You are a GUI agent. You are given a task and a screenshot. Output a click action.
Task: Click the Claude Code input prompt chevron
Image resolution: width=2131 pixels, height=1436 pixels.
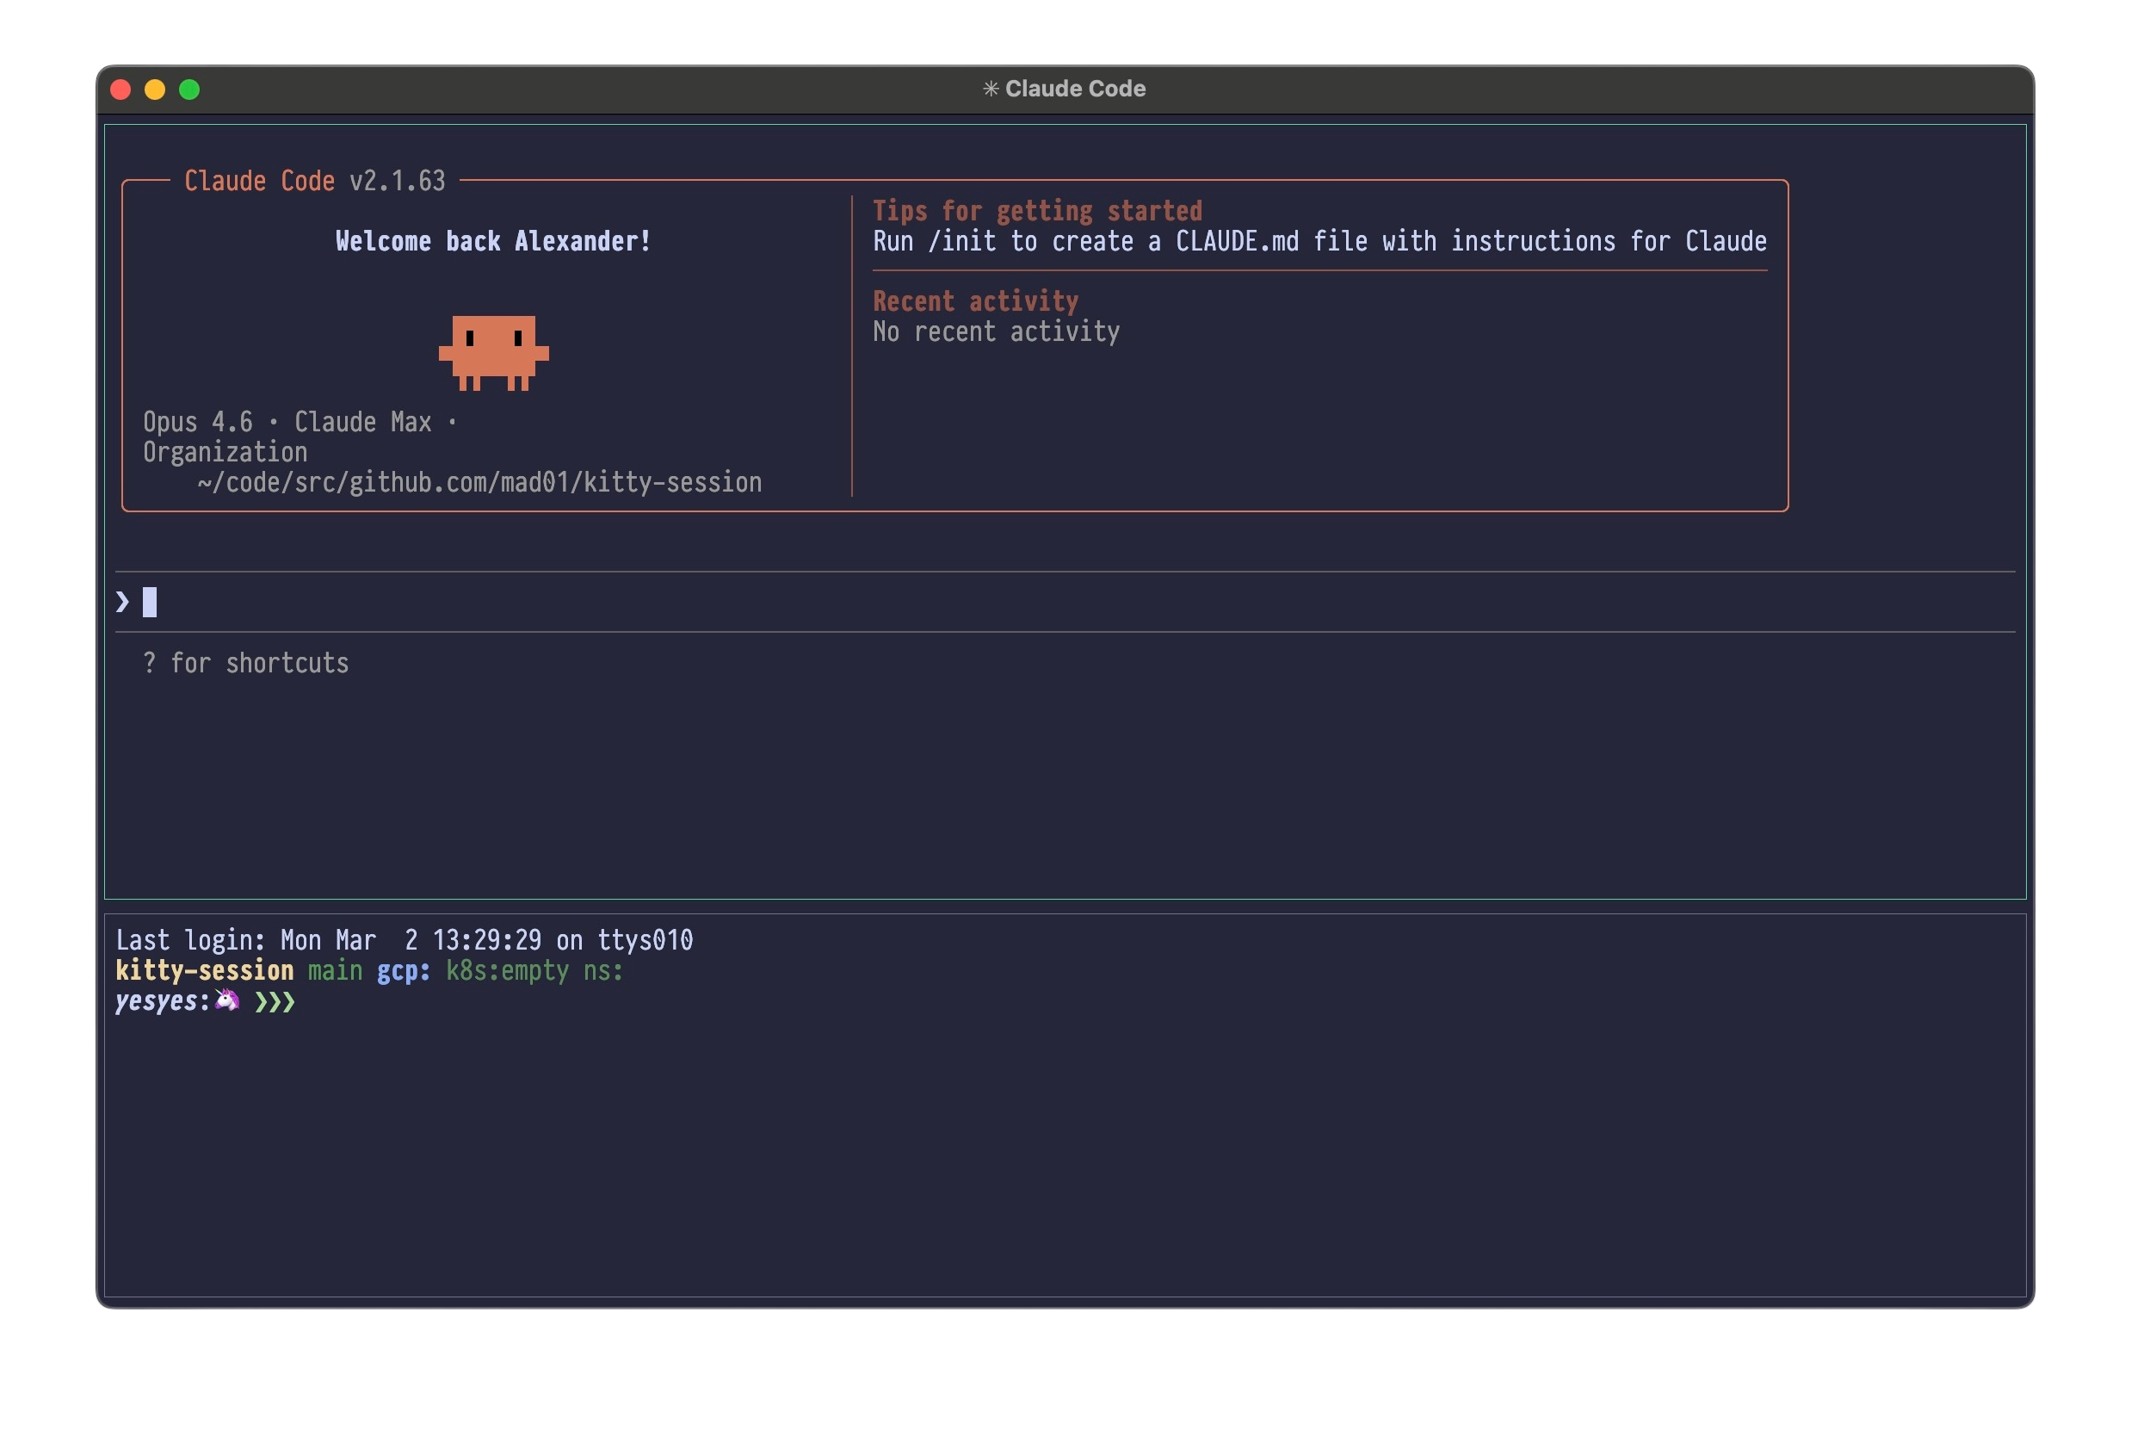pos(123,602)
